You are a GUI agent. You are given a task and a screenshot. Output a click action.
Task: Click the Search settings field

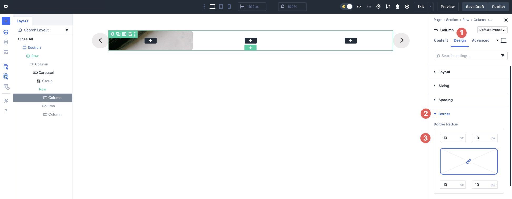pos(470,56)
